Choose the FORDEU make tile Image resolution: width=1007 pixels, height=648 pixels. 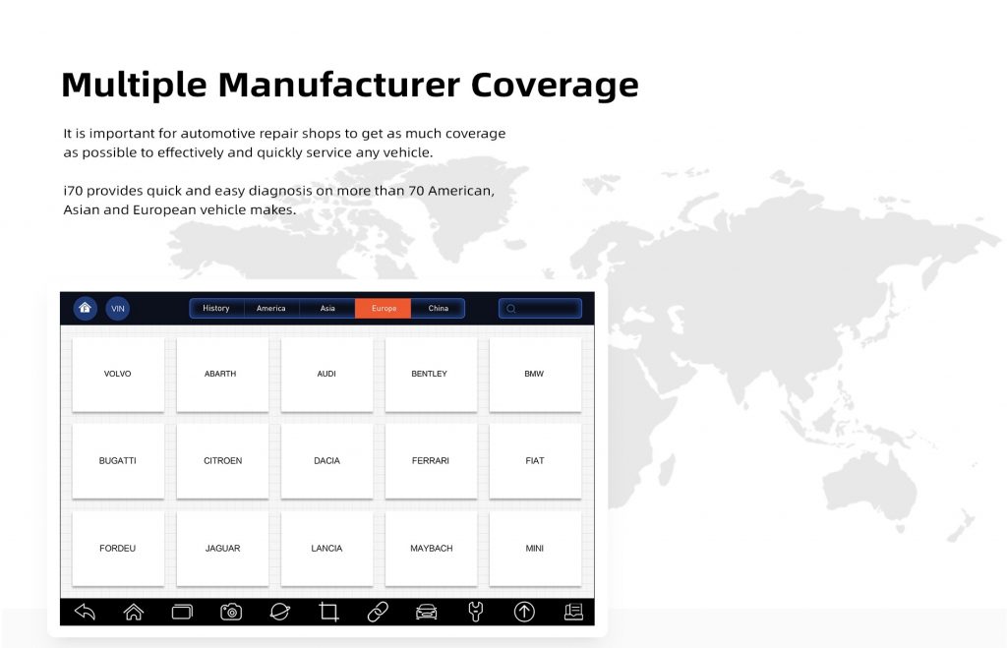coord(118,549)
